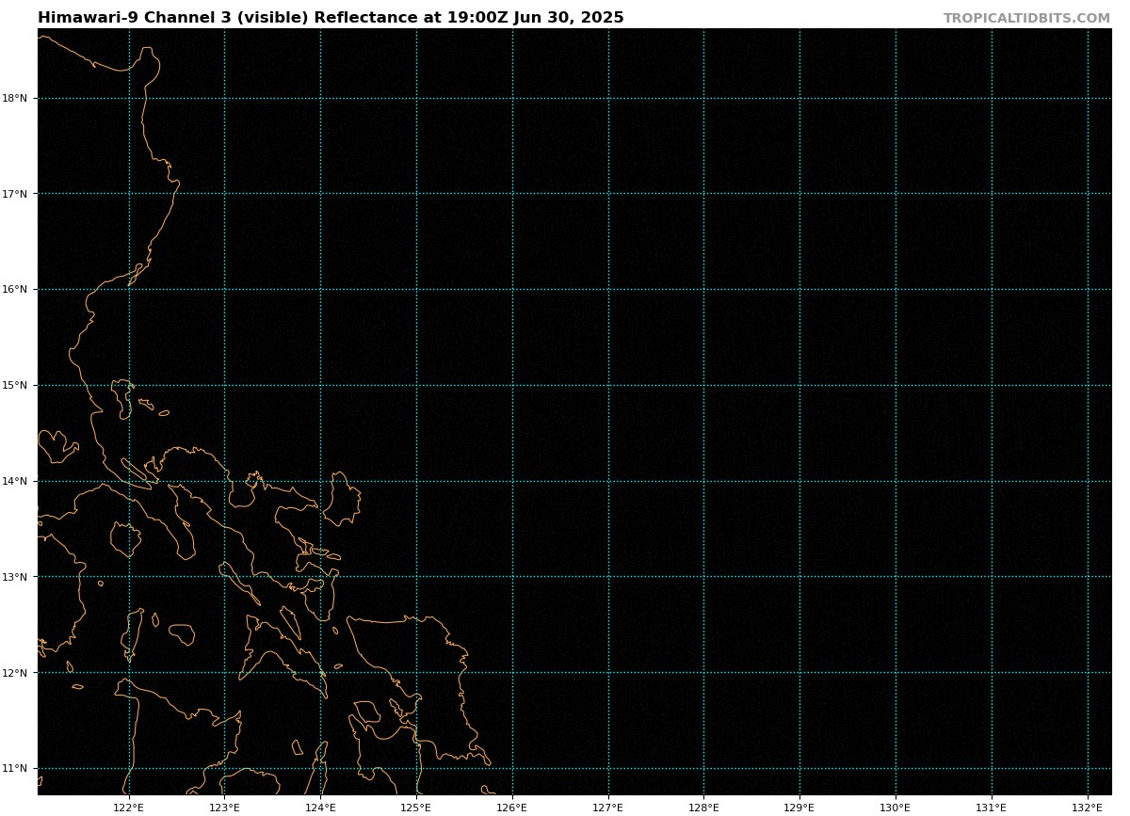Viewport: 1130px width, 816px height.
Task: Select the 126°E longitude axis label
Action: 512,808
